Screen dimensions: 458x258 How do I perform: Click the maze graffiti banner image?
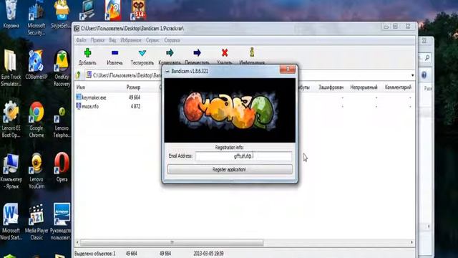pos(230,110)
